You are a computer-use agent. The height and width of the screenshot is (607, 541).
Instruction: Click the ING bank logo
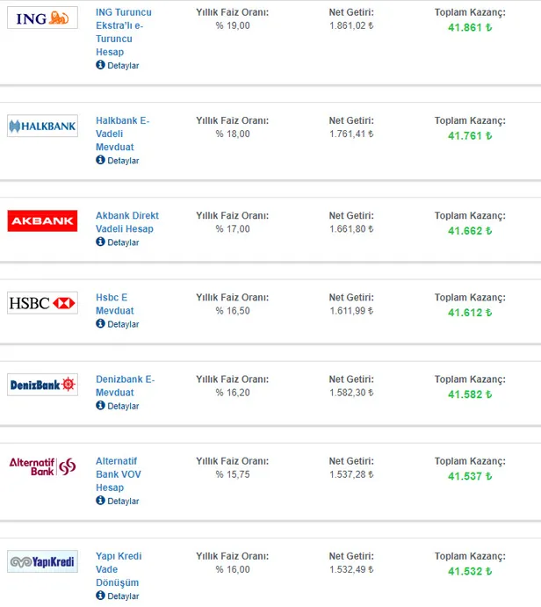tap(42, 18)
